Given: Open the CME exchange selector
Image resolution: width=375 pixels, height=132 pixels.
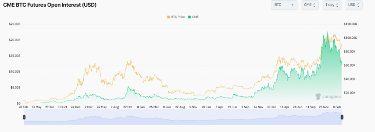Looking at the screenshot, I should point(310,5).
